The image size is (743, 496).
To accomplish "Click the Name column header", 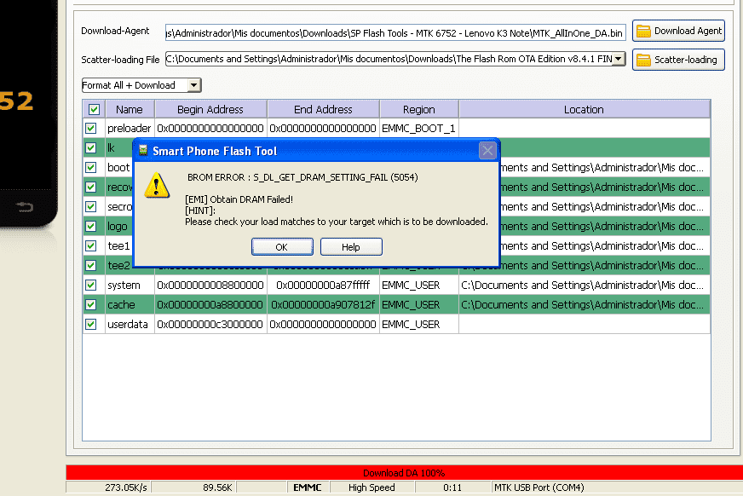I will 130,109.
